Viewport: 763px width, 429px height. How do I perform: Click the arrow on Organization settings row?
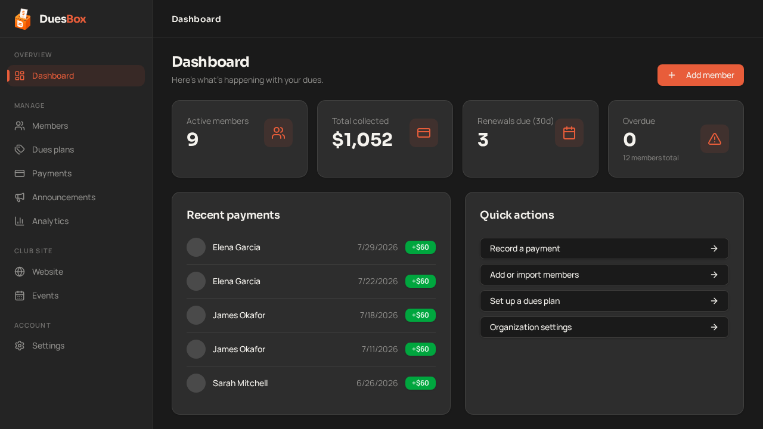714,327
